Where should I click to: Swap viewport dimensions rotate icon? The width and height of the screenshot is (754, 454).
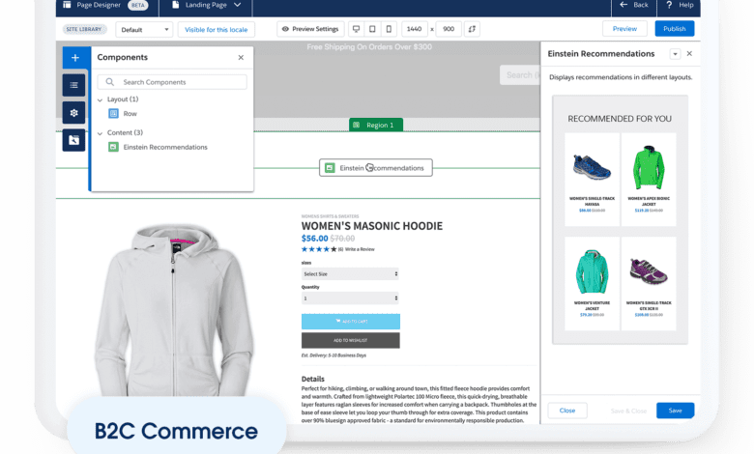click(x=472, y=29)
